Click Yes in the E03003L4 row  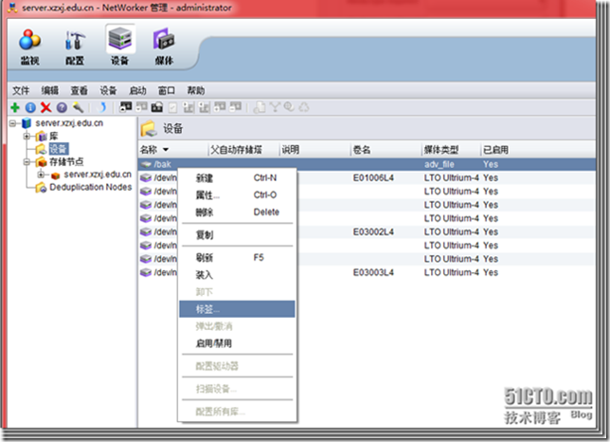(491, 272)
